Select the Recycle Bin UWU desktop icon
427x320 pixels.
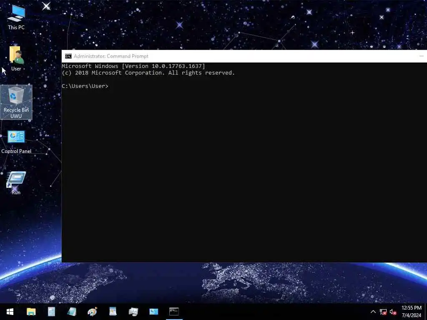(16, 102)
